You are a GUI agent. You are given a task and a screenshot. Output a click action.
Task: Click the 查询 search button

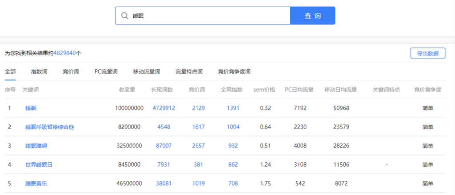tap(312, 16)
